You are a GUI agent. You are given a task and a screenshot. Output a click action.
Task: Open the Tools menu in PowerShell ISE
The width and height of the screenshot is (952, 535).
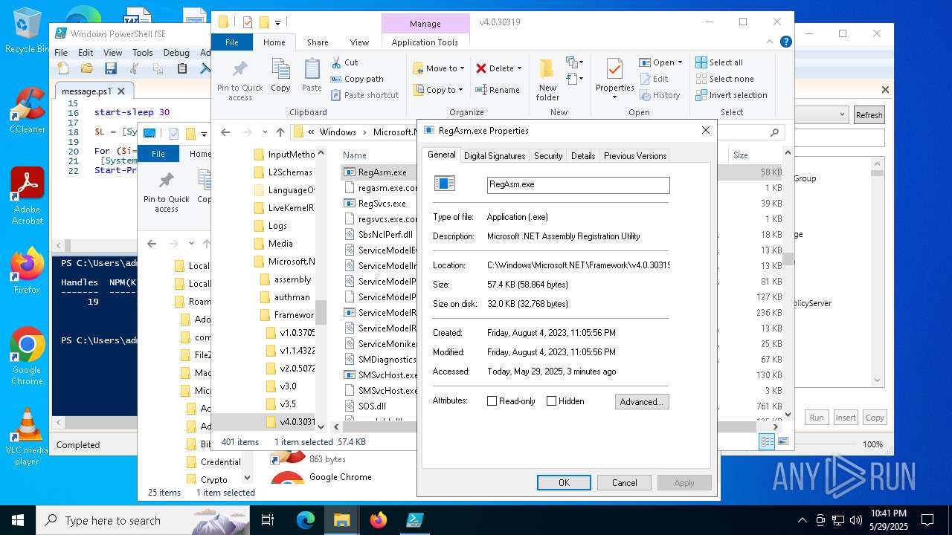(142, 53)
